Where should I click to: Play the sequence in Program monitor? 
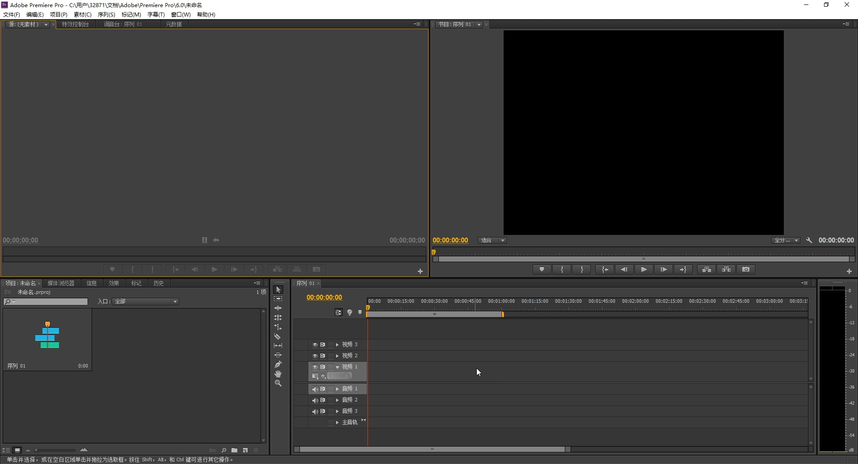point(644,269)
